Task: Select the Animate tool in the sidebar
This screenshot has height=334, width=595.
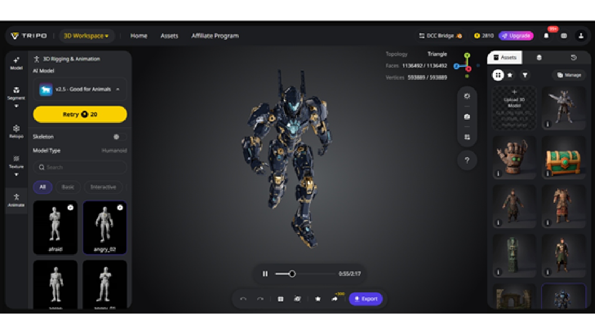Action: click(16, 200)
